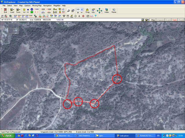Open the Navigation menu
The height and width of the screenshot is (138, 185).
coord(47,5)
